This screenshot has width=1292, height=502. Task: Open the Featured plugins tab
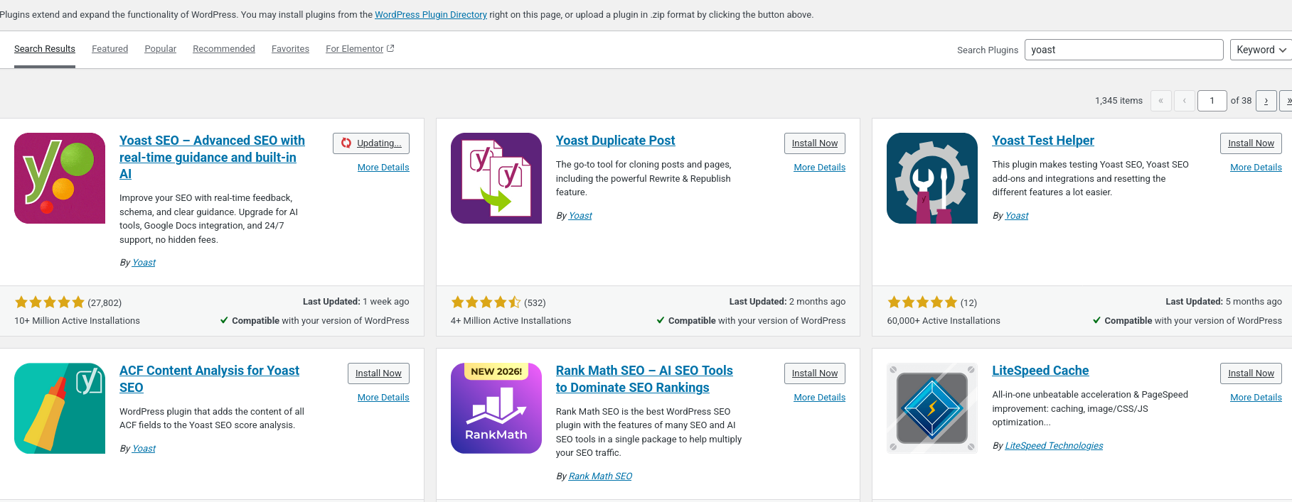110,48
